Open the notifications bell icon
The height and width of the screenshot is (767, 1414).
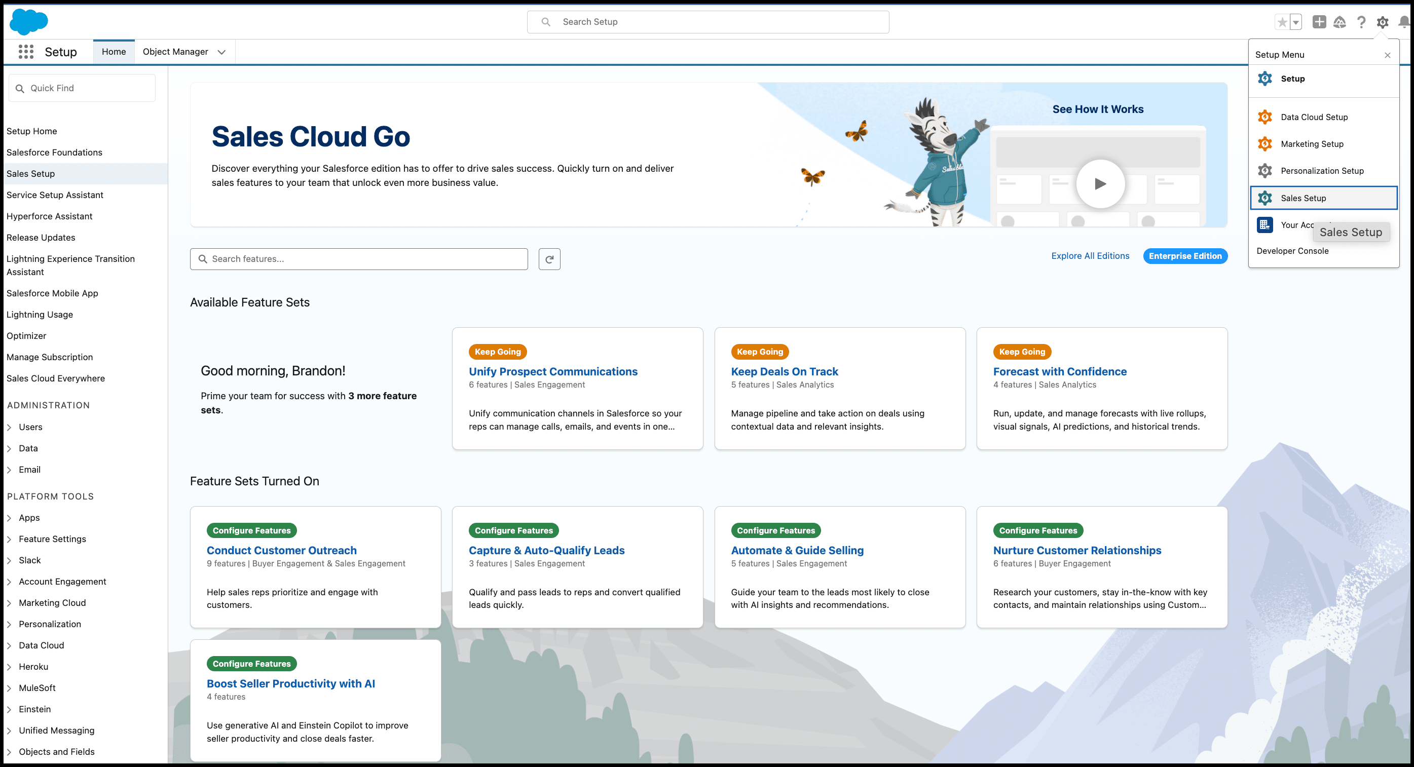(x=1404, y=22)
